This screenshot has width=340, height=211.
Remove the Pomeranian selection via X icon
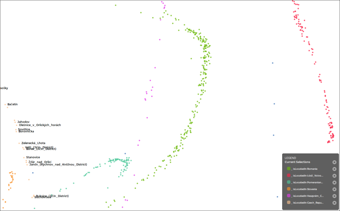tap(334, 182)
